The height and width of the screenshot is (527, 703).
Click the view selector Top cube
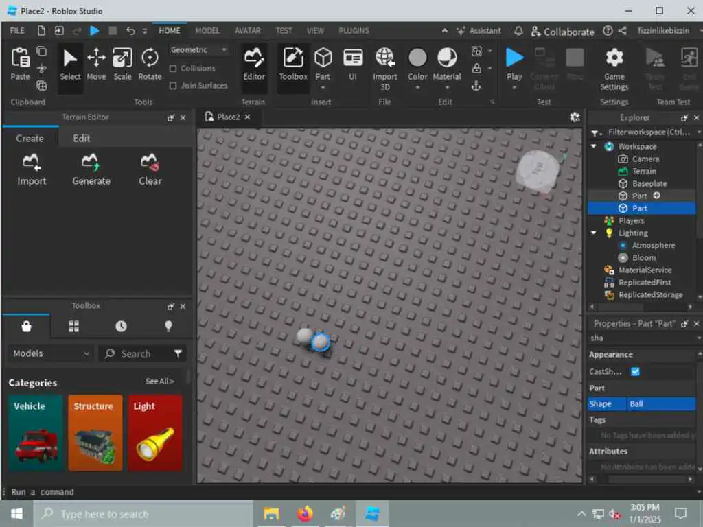[538, 170]
